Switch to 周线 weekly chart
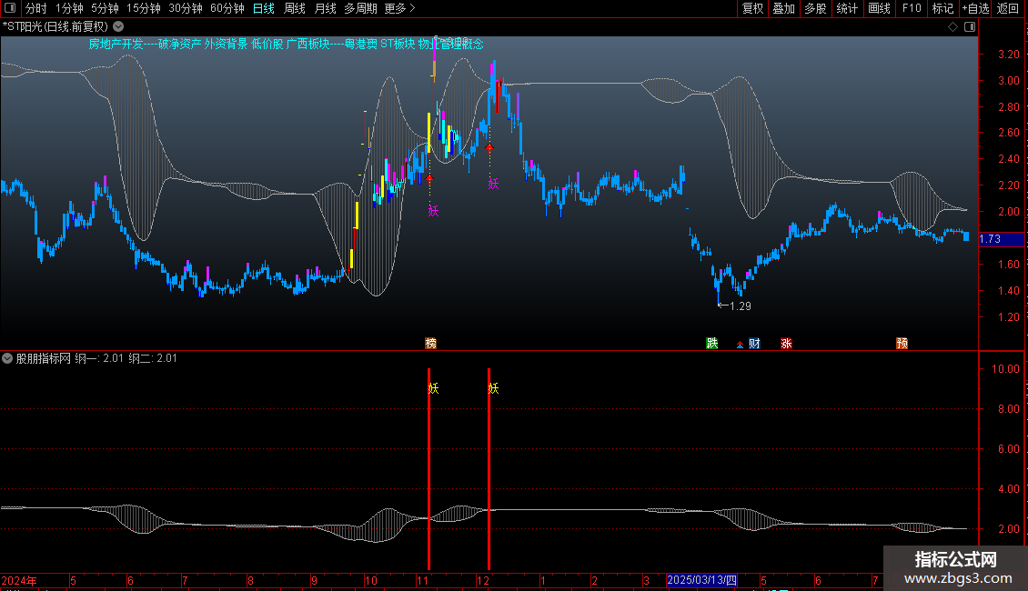 click(x=295, y=8)
